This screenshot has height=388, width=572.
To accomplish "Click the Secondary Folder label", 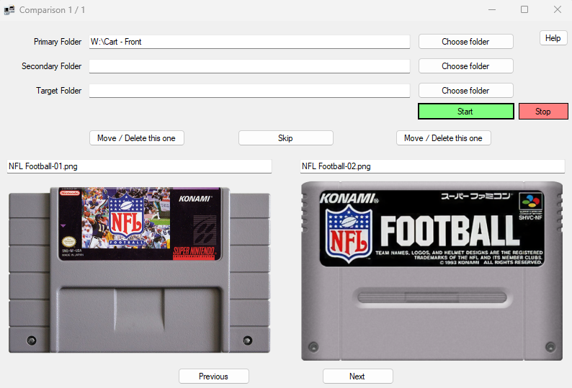I will coord(51,66).
